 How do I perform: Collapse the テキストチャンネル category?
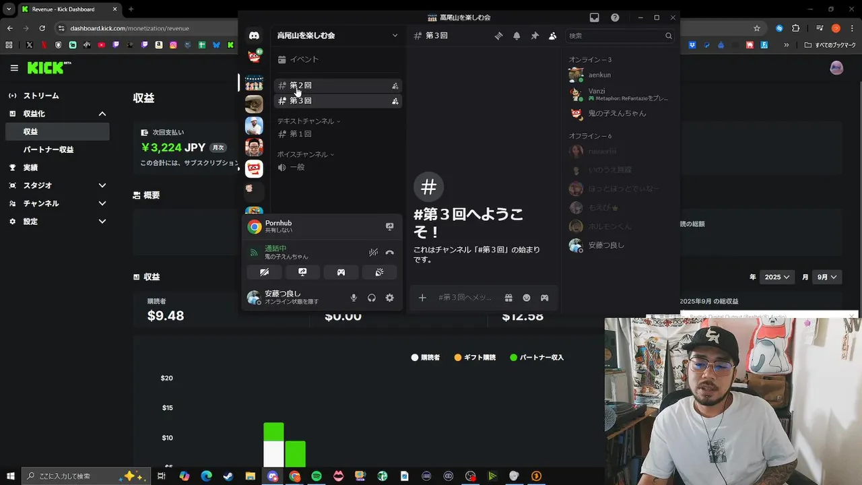click(308, 121)
